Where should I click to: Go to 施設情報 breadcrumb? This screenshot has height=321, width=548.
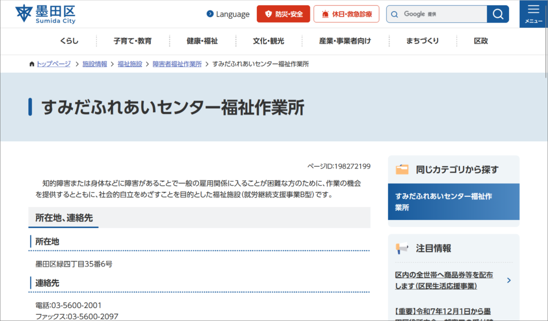(95, 64)
